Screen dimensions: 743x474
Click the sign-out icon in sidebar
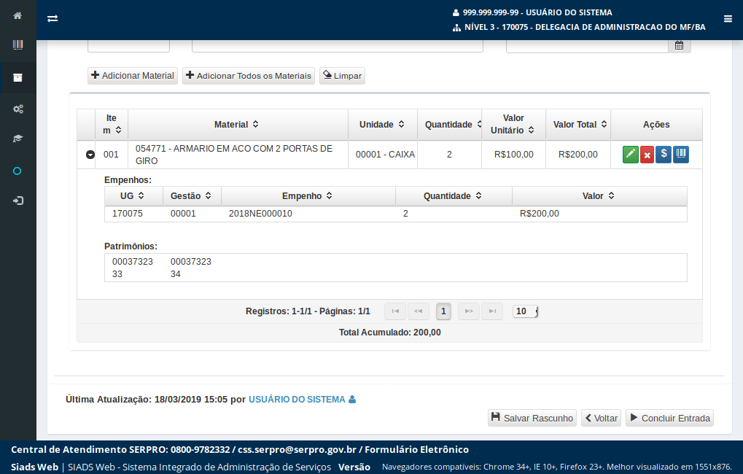coord(17,201)
